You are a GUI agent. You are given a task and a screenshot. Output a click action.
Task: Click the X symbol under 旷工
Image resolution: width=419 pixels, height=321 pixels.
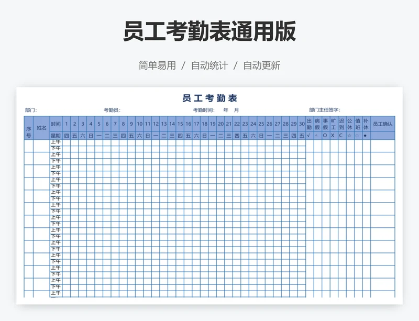[333, 136]
